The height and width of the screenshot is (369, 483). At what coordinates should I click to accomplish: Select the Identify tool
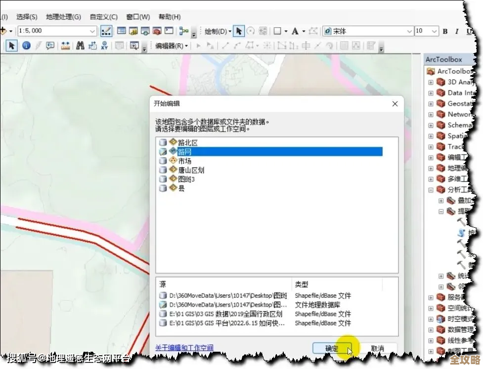[26, 45]
